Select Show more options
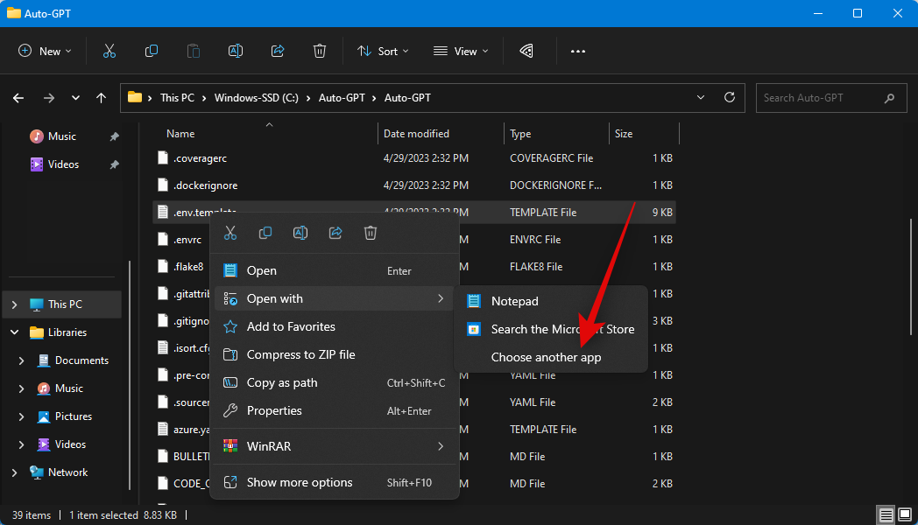 [x=335, y=482]
